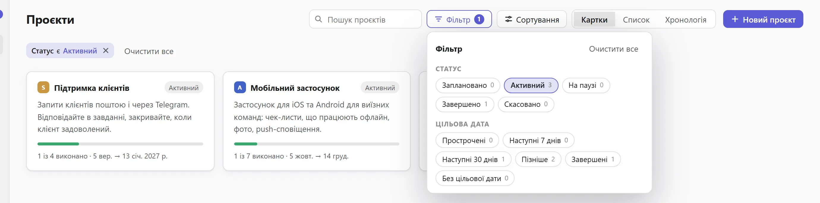Open the Сортування dropdown

tap(532, 19)
